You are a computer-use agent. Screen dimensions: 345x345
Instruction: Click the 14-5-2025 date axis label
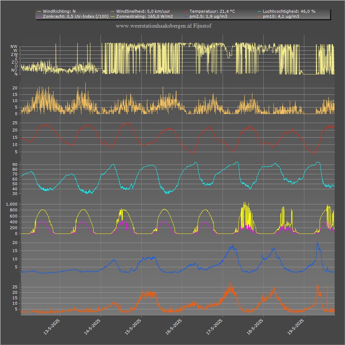[92, 327]
